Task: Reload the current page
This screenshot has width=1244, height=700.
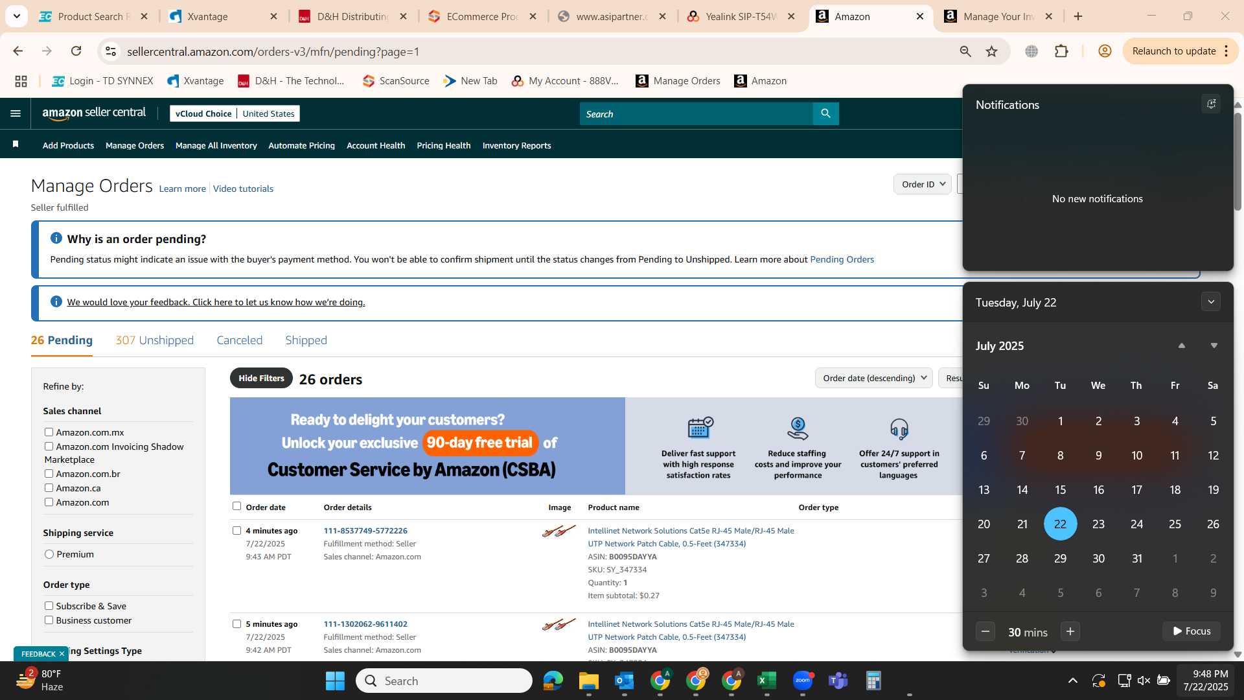Action: click(x=76, y=51)
